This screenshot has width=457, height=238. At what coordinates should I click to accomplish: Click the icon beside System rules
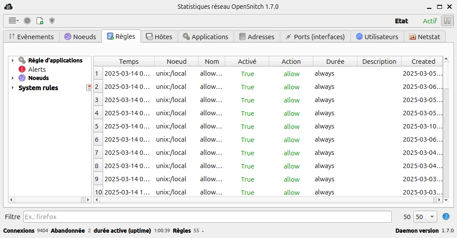tap(89, 88)
